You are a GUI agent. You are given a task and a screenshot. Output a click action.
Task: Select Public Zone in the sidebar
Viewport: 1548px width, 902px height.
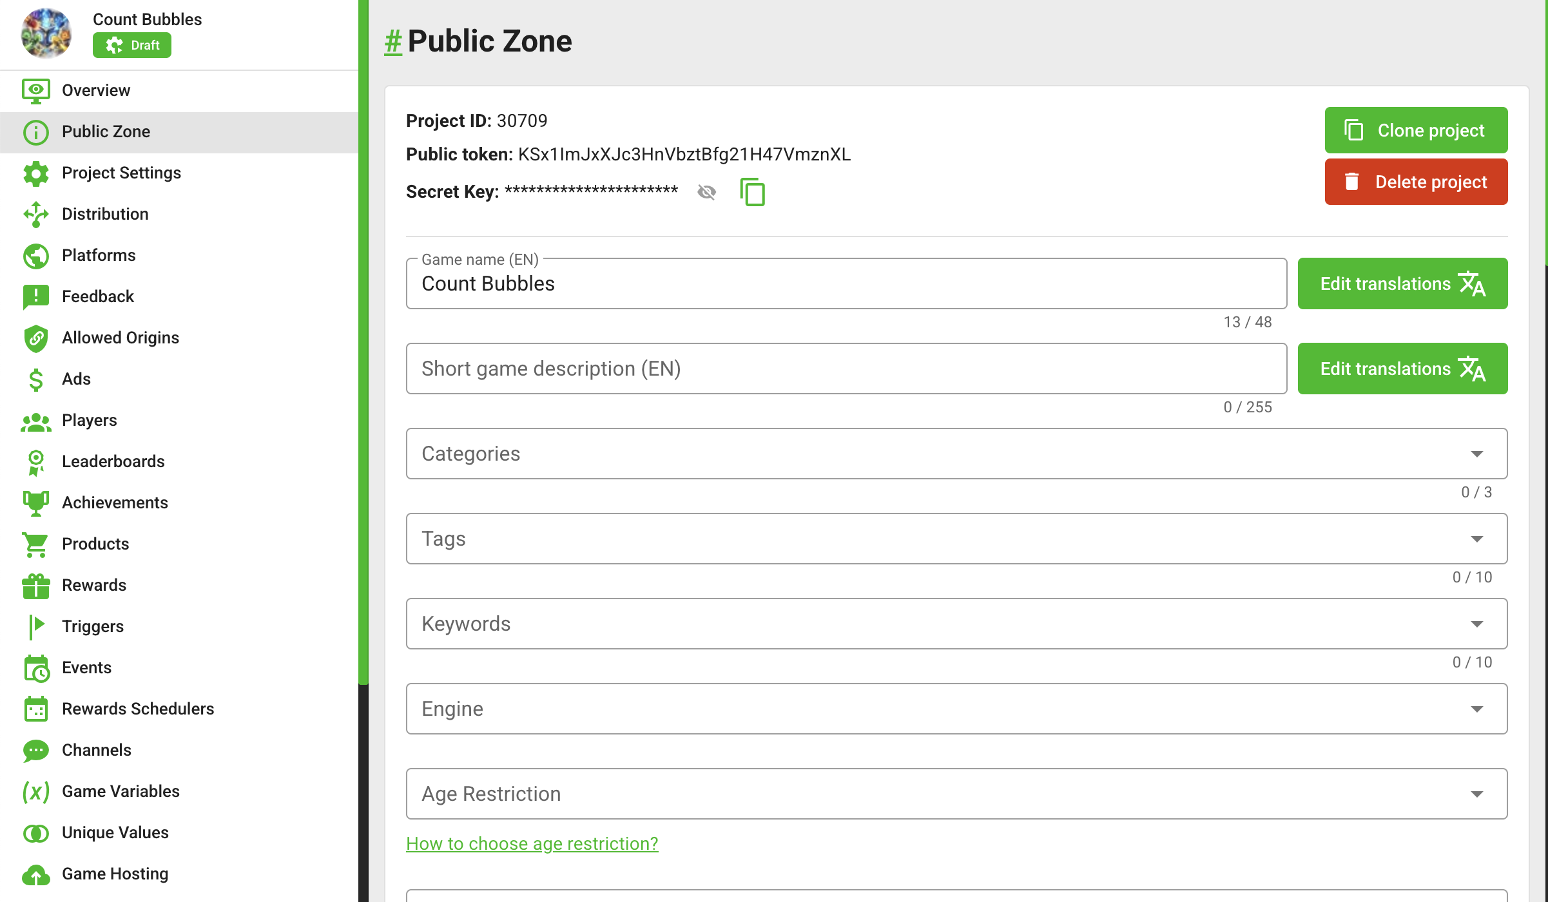(179, 132)
